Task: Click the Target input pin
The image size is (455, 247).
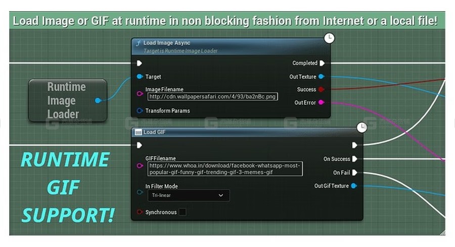Action: (140, 77)
